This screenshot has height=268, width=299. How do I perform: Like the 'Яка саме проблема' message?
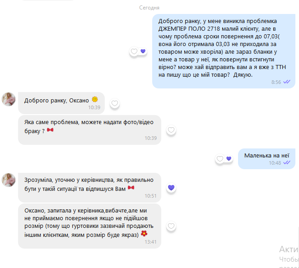click(x=171, y=130)
